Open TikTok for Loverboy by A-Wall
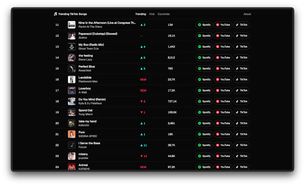Image resolution: width=305 pixels, height=186 pixels. (x=241, y=90)
